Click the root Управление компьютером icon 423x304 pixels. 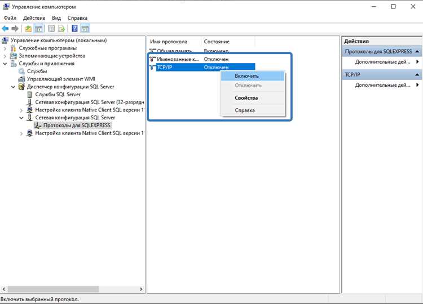pos(5,41)
